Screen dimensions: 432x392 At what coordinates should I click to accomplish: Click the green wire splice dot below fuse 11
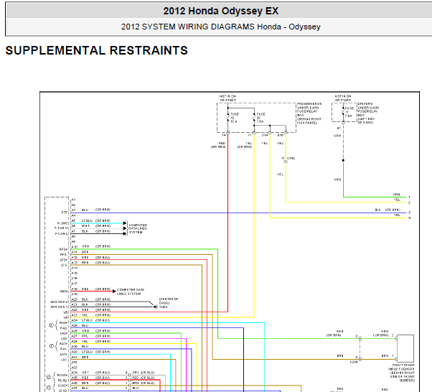pos(343,160)
